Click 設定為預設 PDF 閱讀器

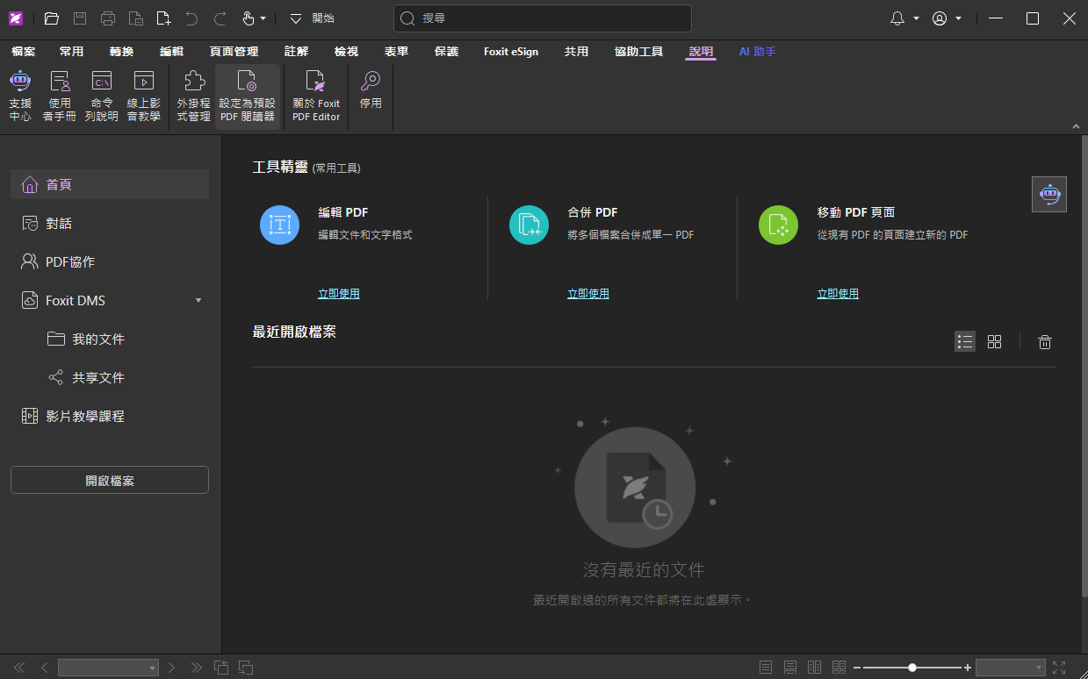point(248,96)
